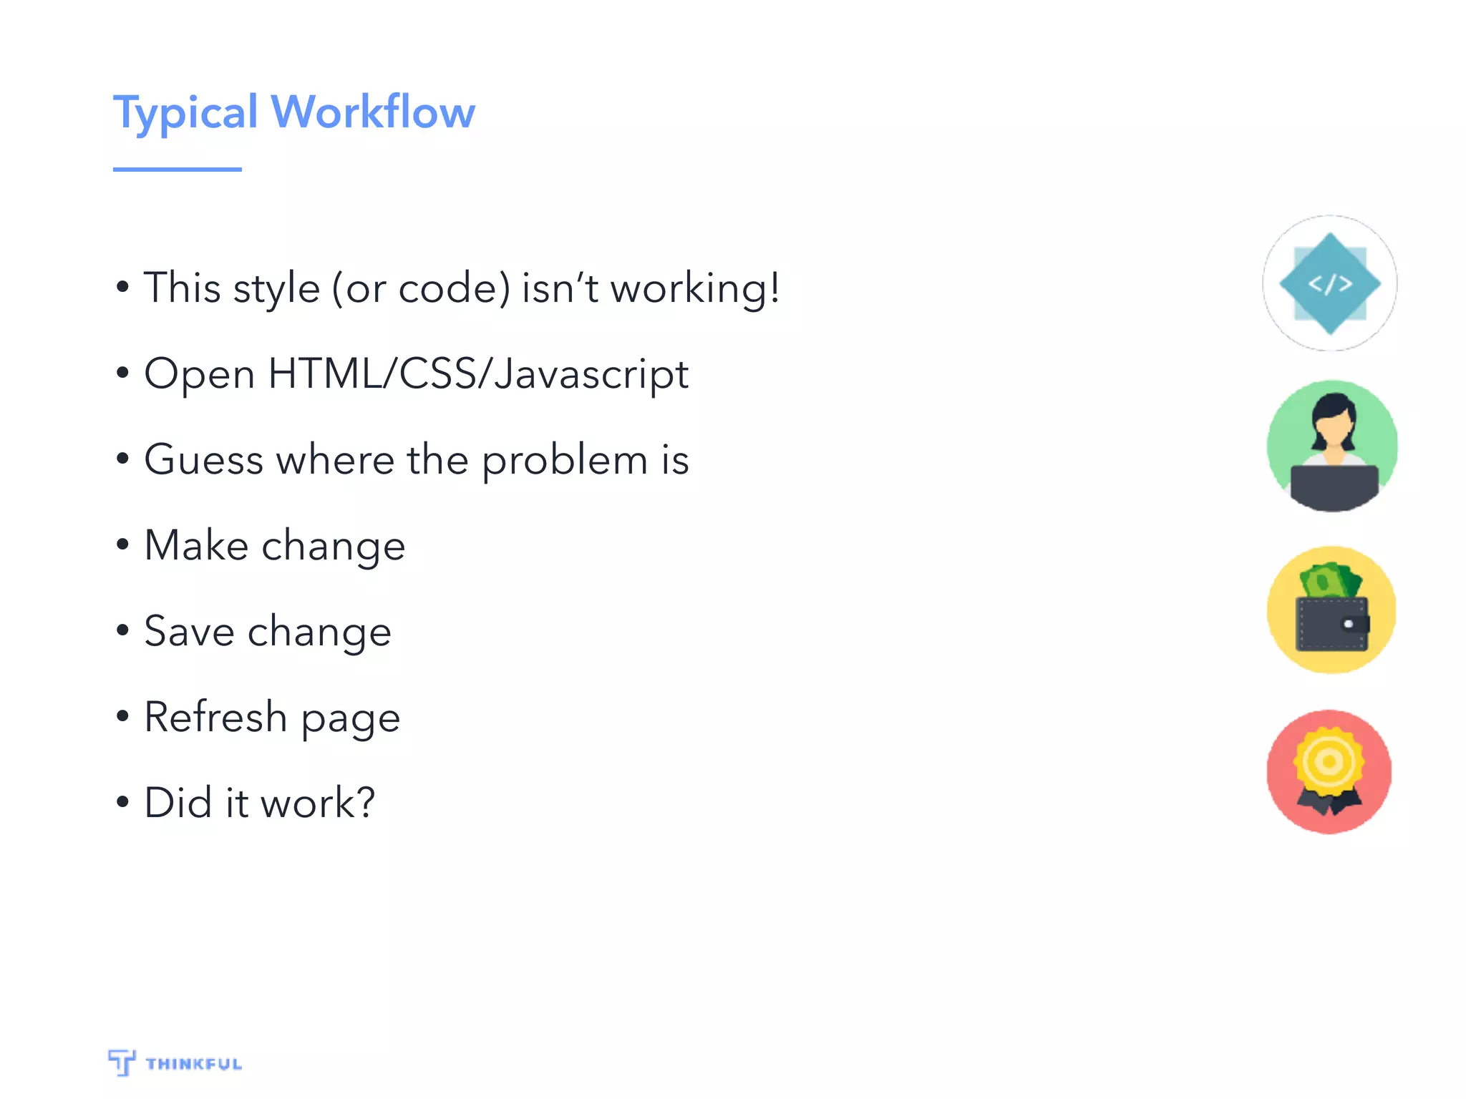Select the "Open HTML/CSS/Javascript" bullet
This screenshot has width=1466, height=1099.
coord(402,374)
